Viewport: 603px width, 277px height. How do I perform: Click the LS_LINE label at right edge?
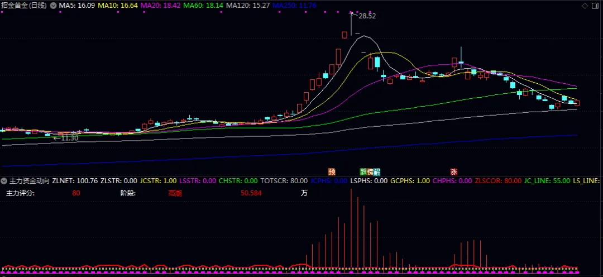click(586, 180)
